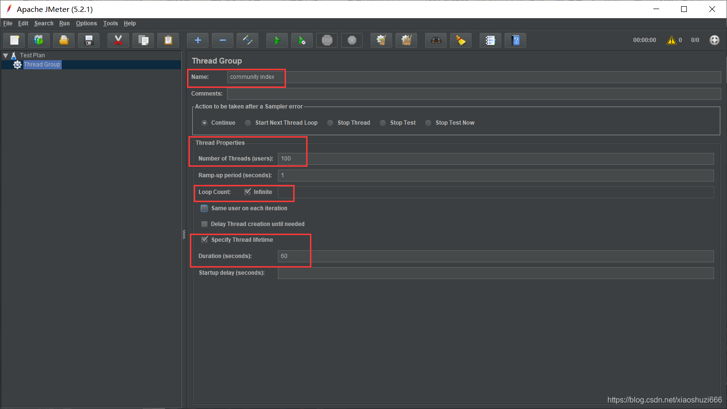The height and width of the screenshot is (409, 727).
Task: Open the Run menu
Action: [65, 23]
